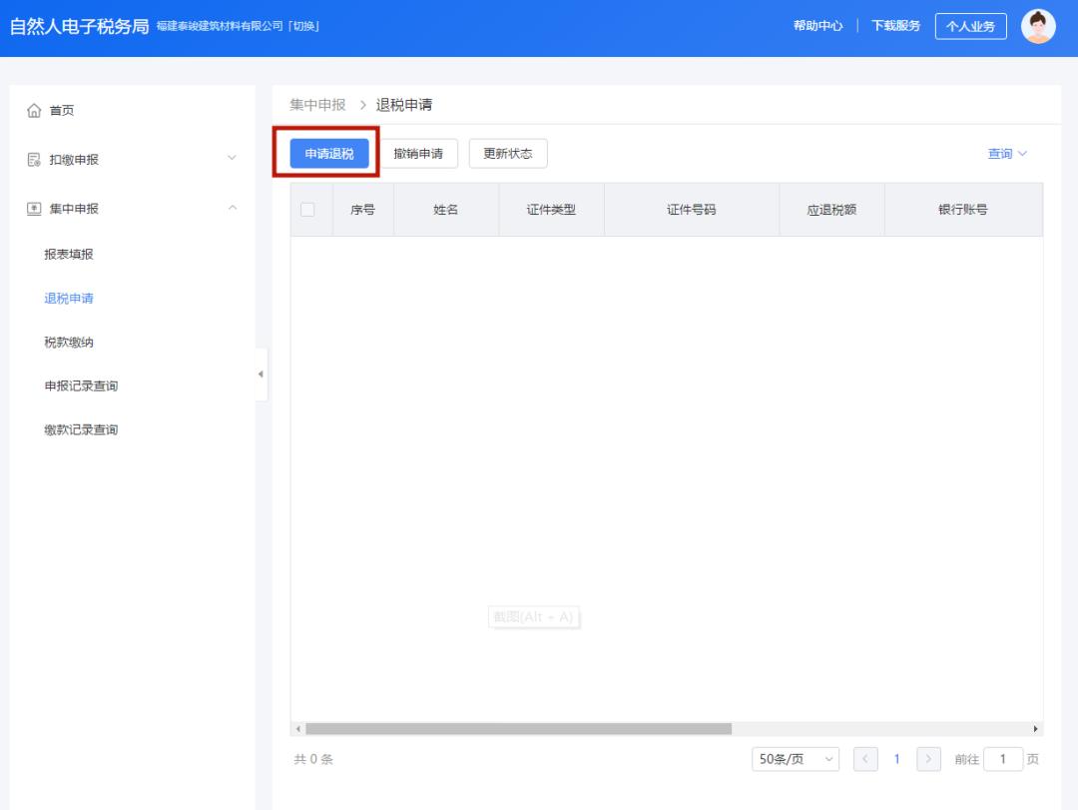Click the next page arrow icon

pos(928,759)
